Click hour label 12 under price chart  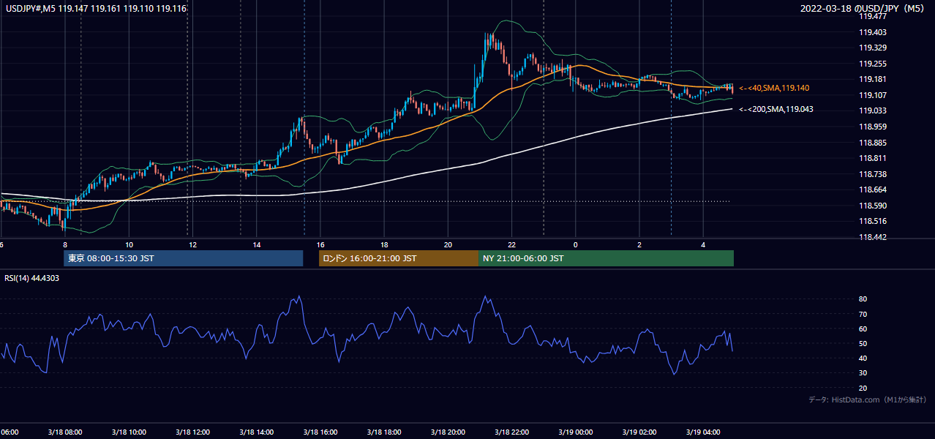pos(192,244)
